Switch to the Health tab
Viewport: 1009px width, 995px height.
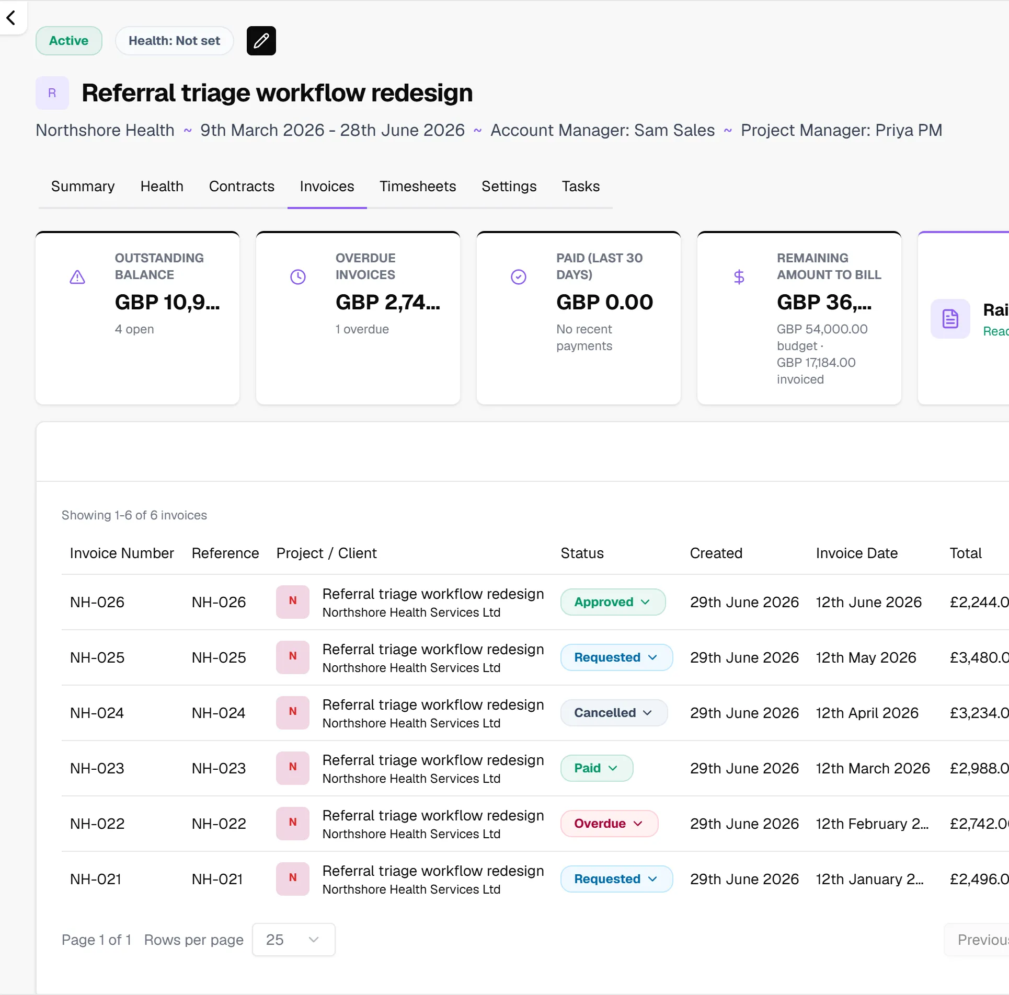coord(162,187)
